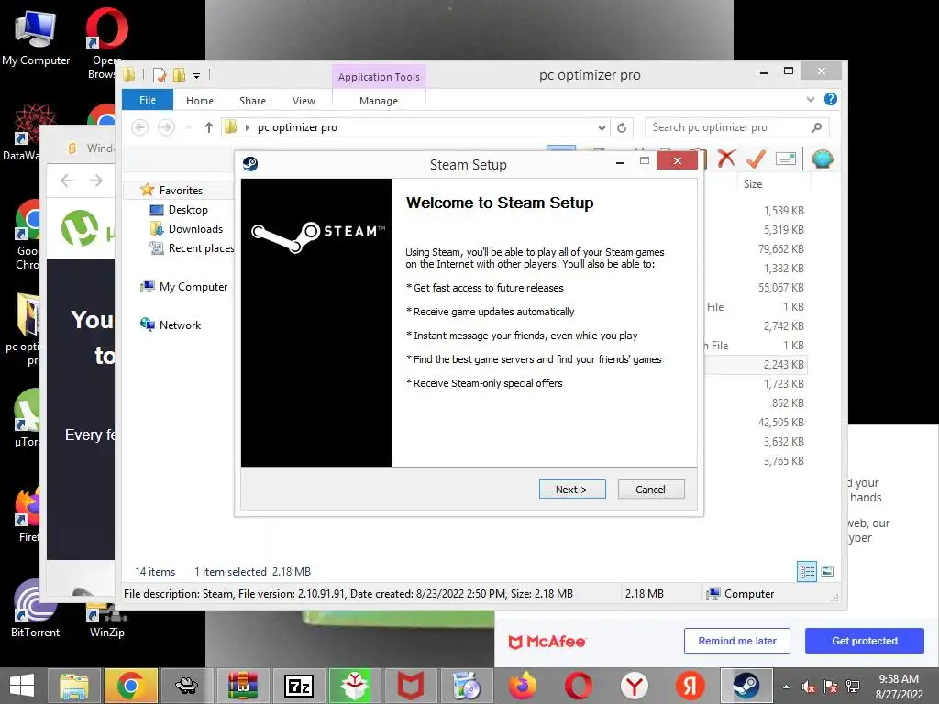The height and width of the screenshot is (704, 939).
Task: Switch to large icons view layout
Action: pos(828,572)
